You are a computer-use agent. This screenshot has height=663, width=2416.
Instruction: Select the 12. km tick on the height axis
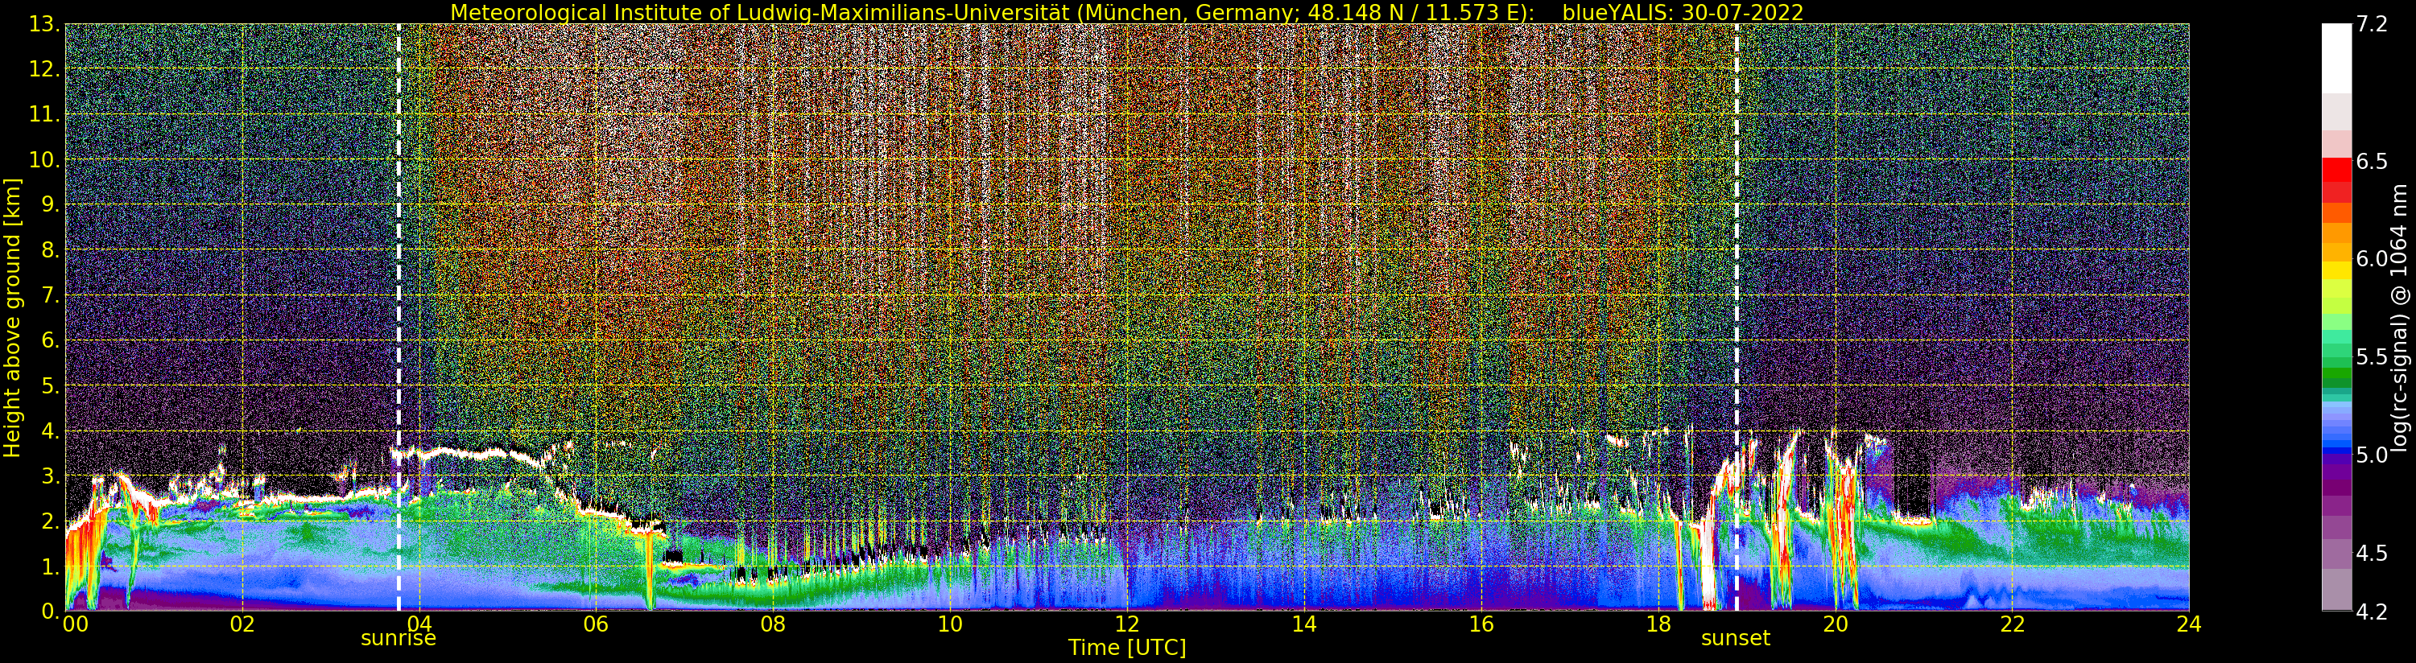tap(44, 69)
